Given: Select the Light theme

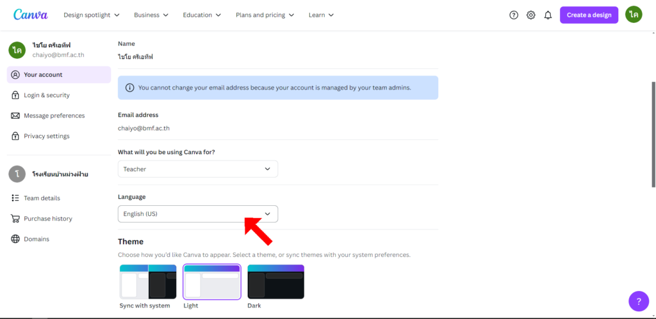Looking at the screenshot, I should pos(212,282).
